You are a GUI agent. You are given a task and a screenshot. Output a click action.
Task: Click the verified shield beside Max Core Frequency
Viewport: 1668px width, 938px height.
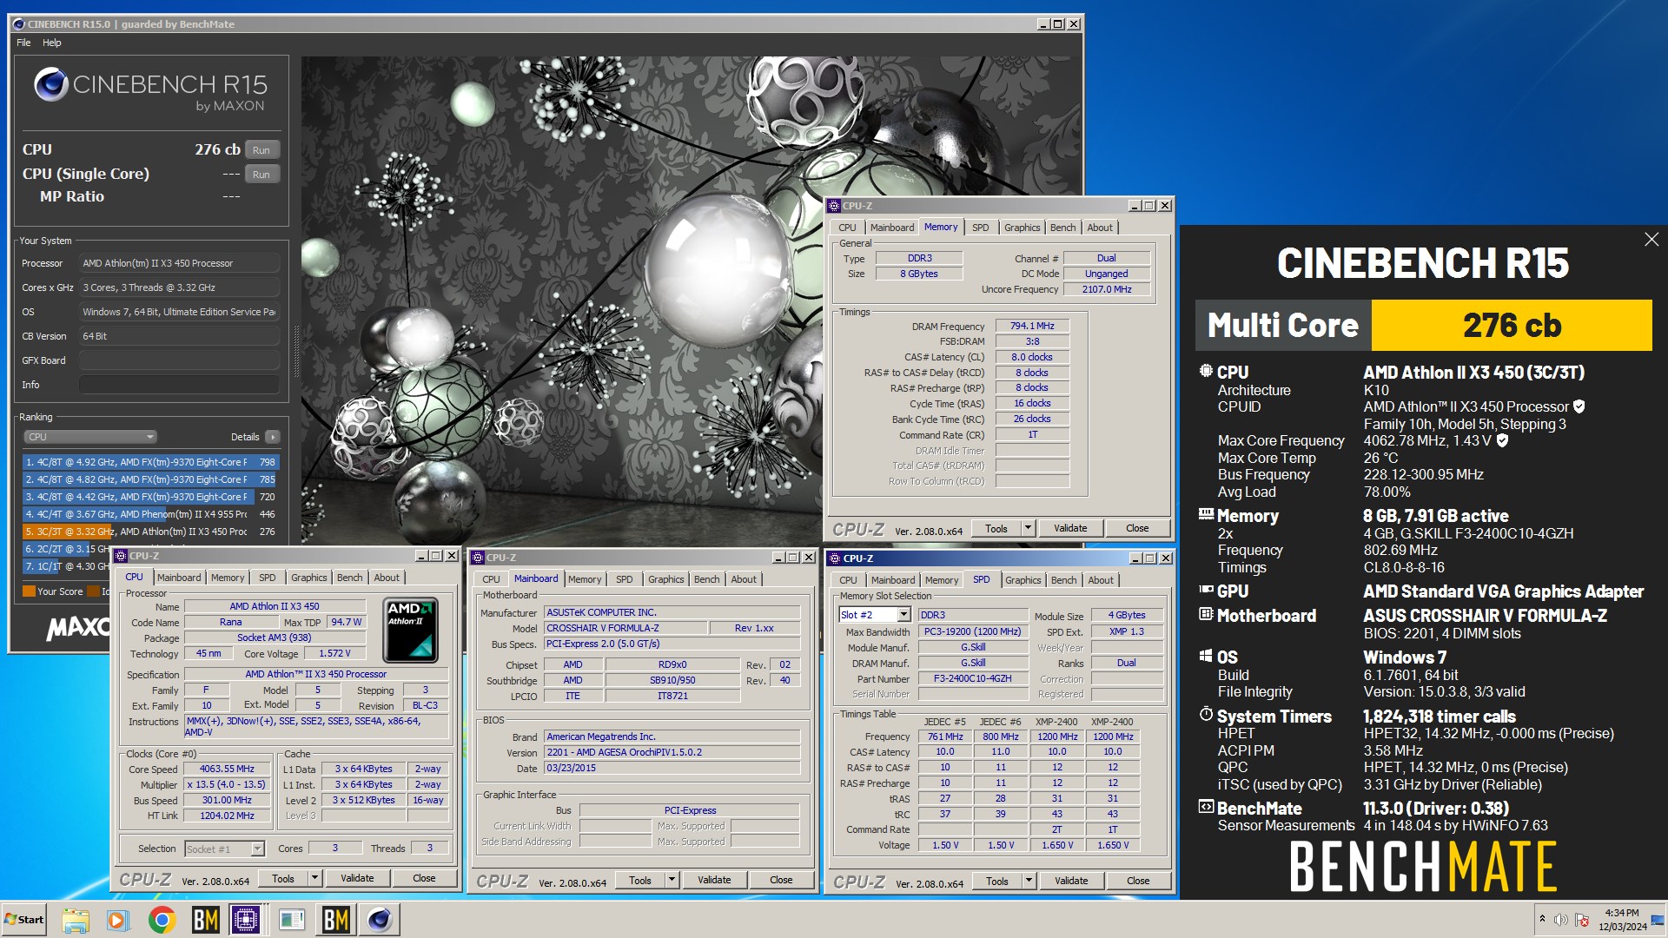1502,440
